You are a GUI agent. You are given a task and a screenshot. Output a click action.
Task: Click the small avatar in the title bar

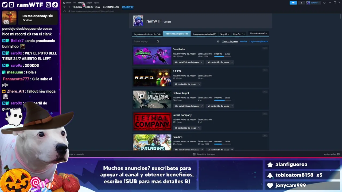(308, 3)
